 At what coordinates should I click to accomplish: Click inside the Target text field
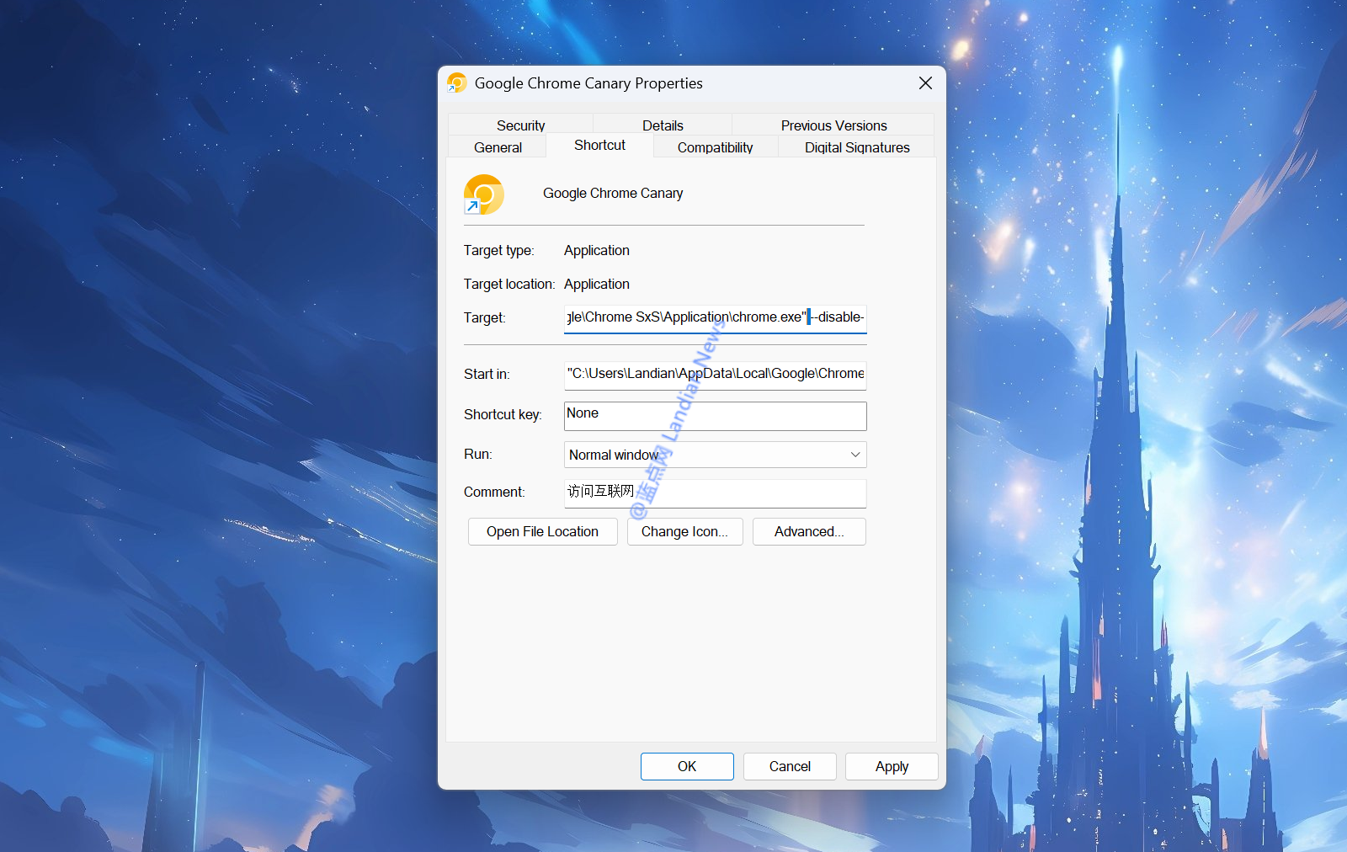pyautogui.click(x=714, y=317)
